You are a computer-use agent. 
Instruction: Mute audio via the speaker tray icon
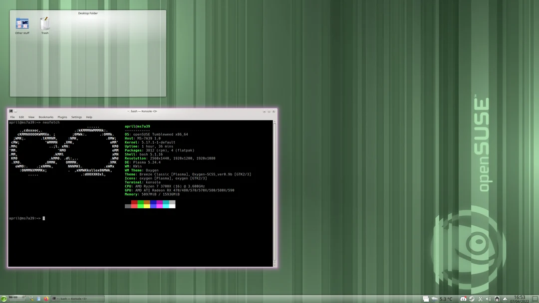(489, 299)
